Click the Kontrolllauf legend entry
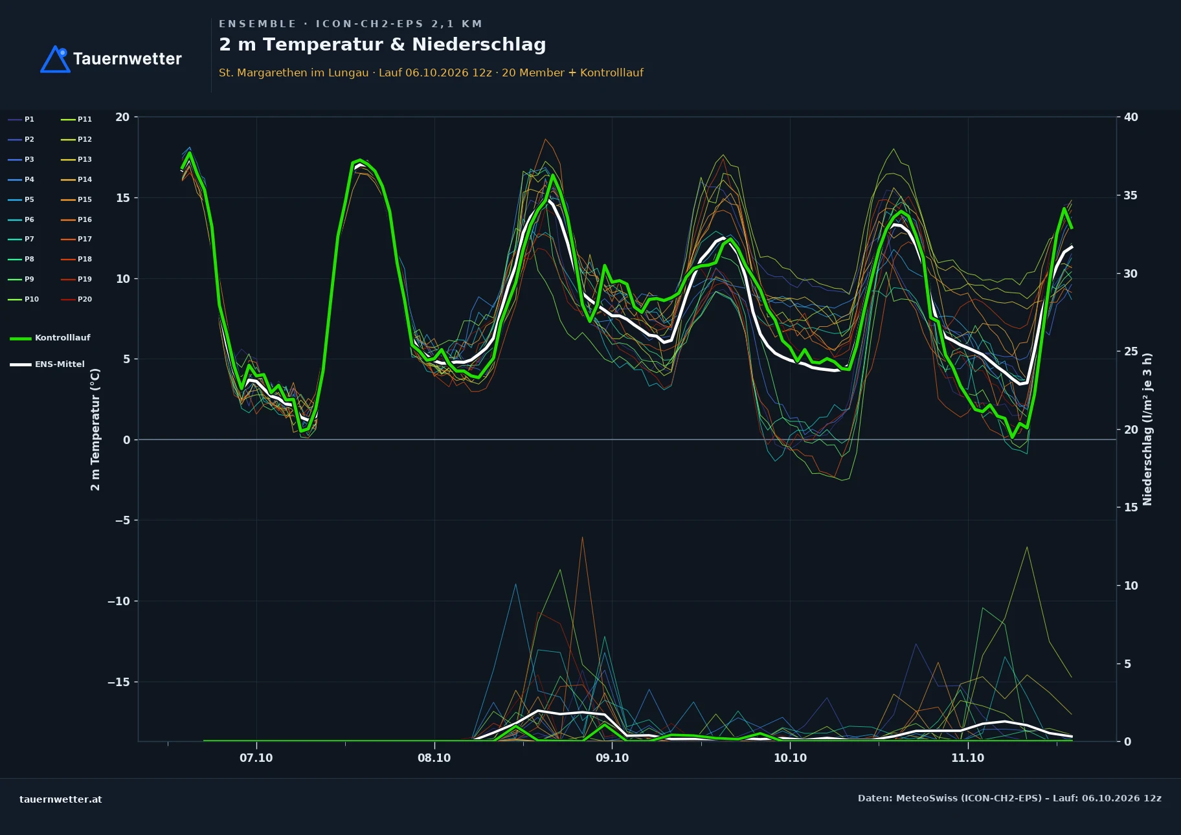The width and height of the screenshot is (1181, 835). pyautogui.click(x=51, y=338)
